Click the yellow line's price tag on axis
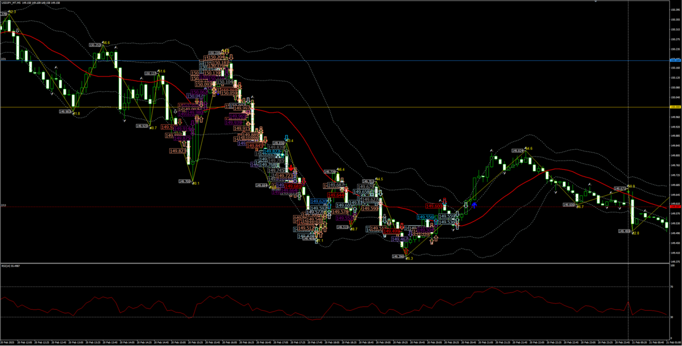Viewport: 682px width, 346px height. [x=676, y=107]
